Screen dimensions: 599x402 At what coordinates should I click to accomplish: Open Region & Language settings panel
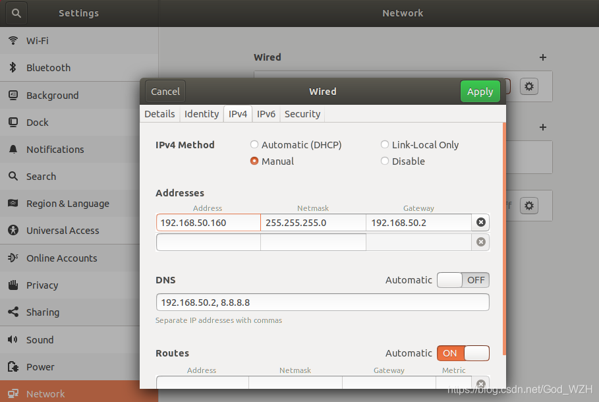tap(70, 203)
